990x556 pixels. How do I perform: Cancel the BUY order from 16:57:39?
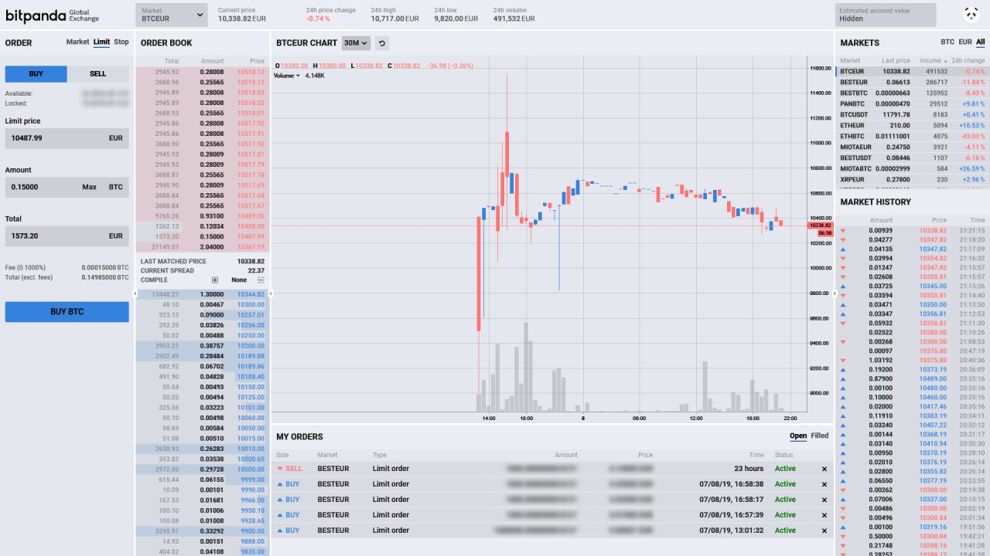tap(824, 515)
